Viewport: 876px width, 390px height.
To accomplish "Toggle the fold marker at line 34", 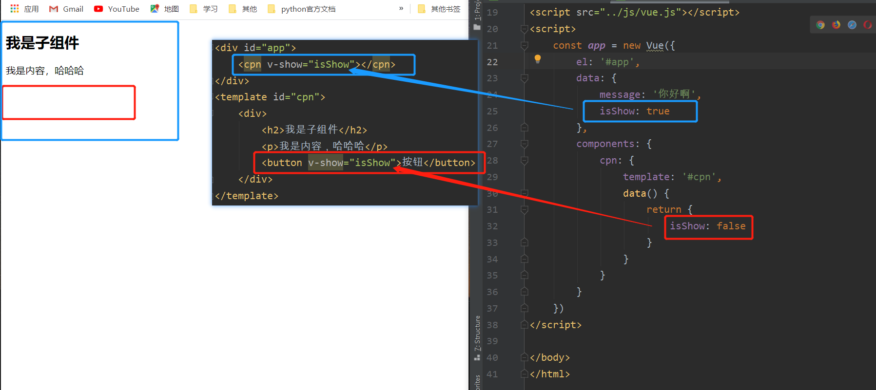I will (x=525, y=259).
